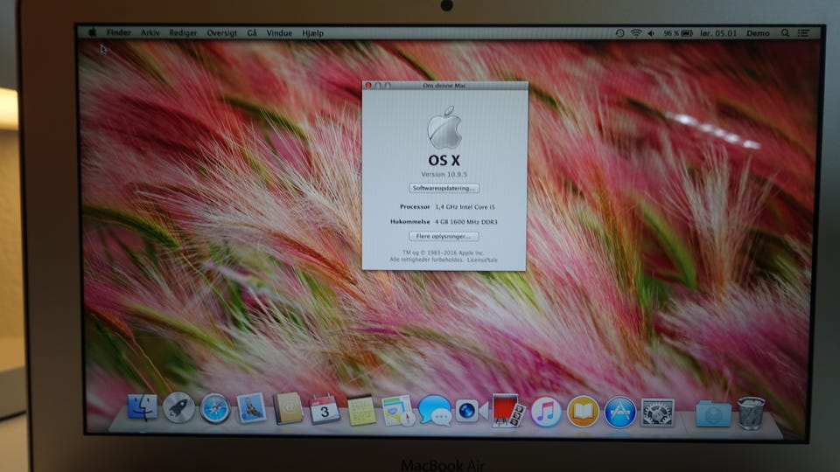Open the App Store in Dock
This screenshot has width=840, height=472.
coord(619,412)
